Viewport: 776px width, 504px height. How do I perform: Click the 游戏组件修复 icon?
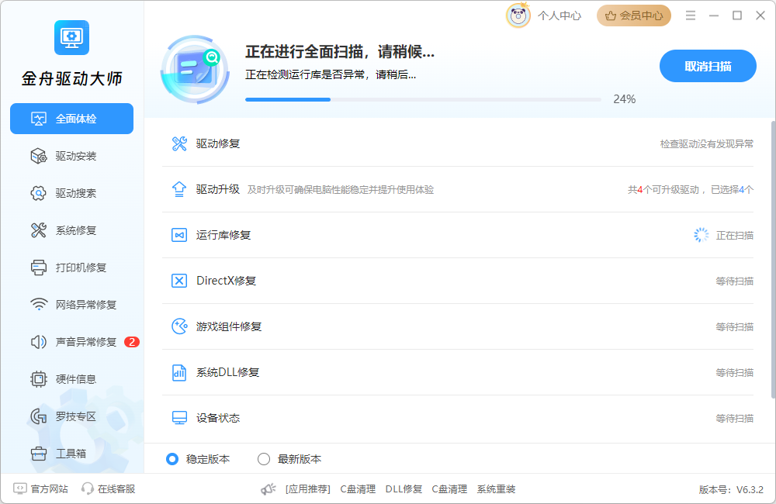tap(179, 326)
